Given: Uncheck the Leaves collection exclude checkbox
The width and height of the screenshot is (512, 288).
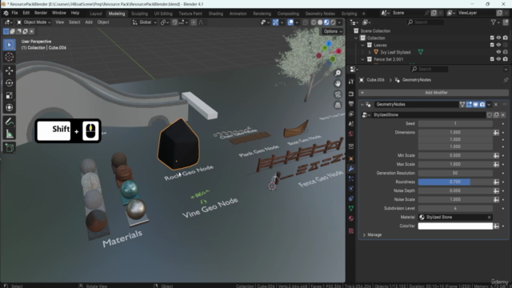Looking at the screenshot, I should click(x=492, y=45).
